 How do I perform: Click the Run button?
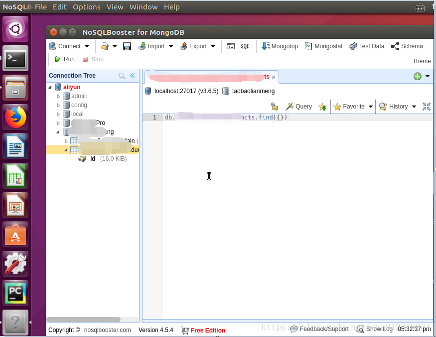tap(65, 59)
